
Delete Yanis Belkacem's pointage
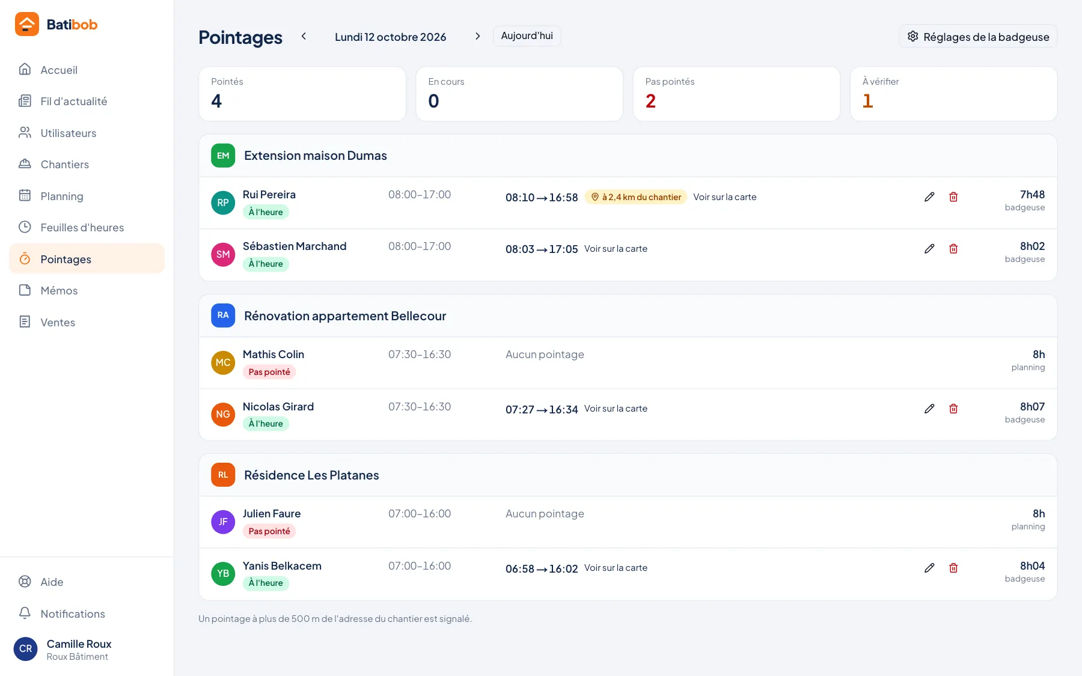[x=953, y=568]
